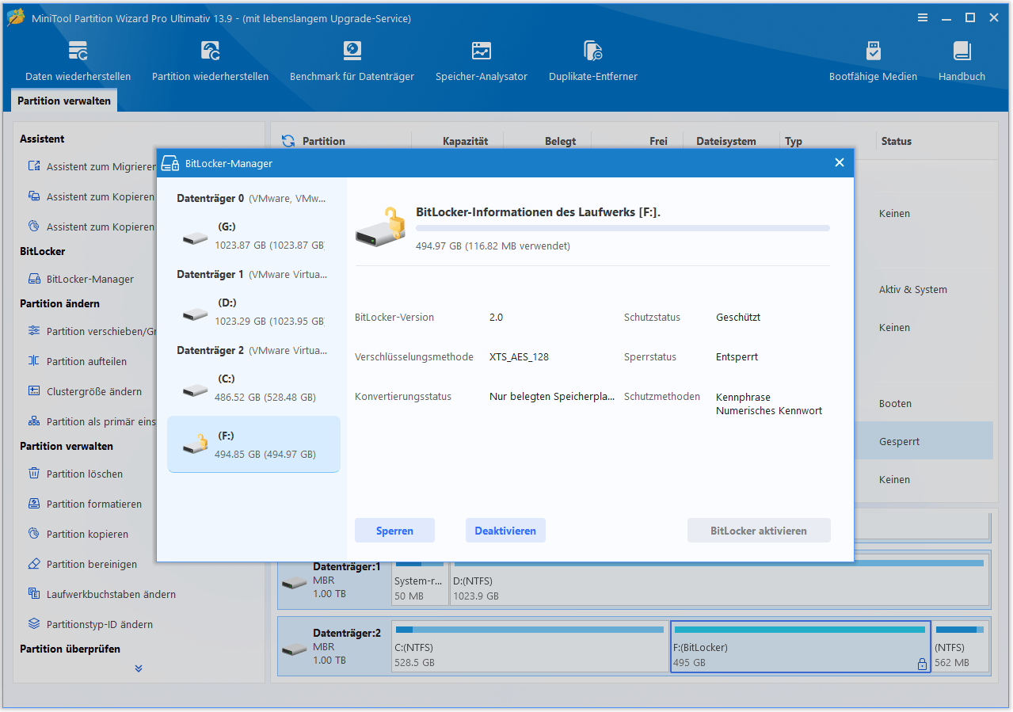Sort by Status column header
The height and width of the screenshot is (712, 1013).
point(896,141)
